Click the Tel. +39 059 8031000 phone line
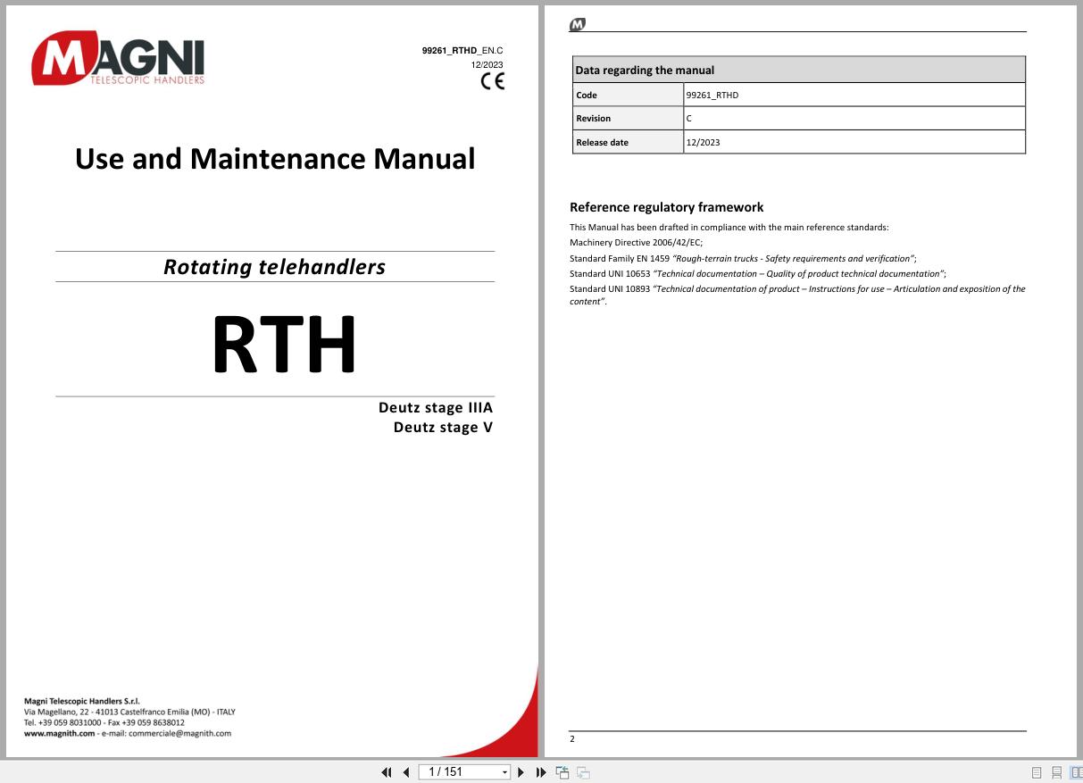This screenshot has width=1083, height=783. 104,722
